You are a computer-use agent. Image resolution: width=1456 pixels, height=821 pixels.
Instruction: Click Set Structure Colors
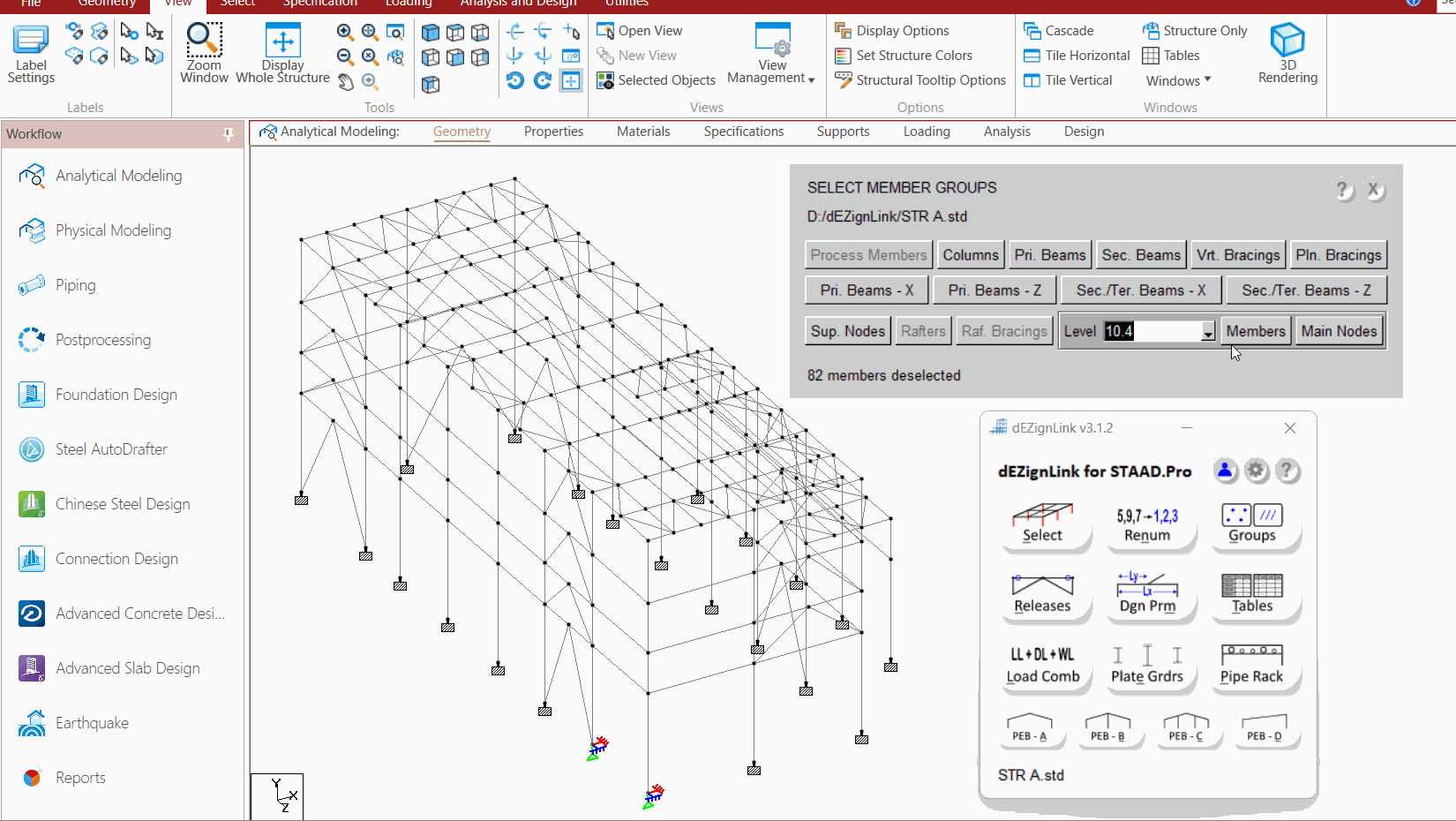pyautogui.click(x=904, y=56)
